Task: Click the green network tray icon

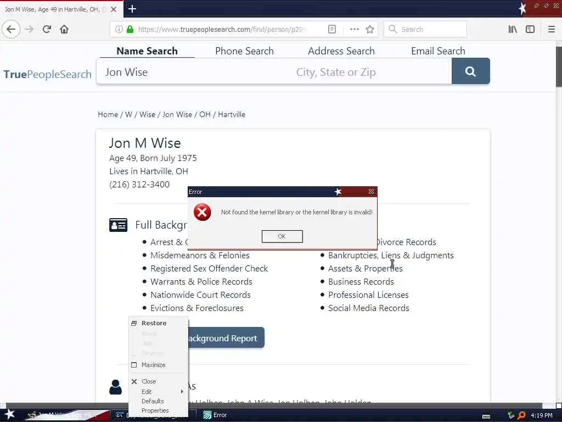Action: coord(511,415)
